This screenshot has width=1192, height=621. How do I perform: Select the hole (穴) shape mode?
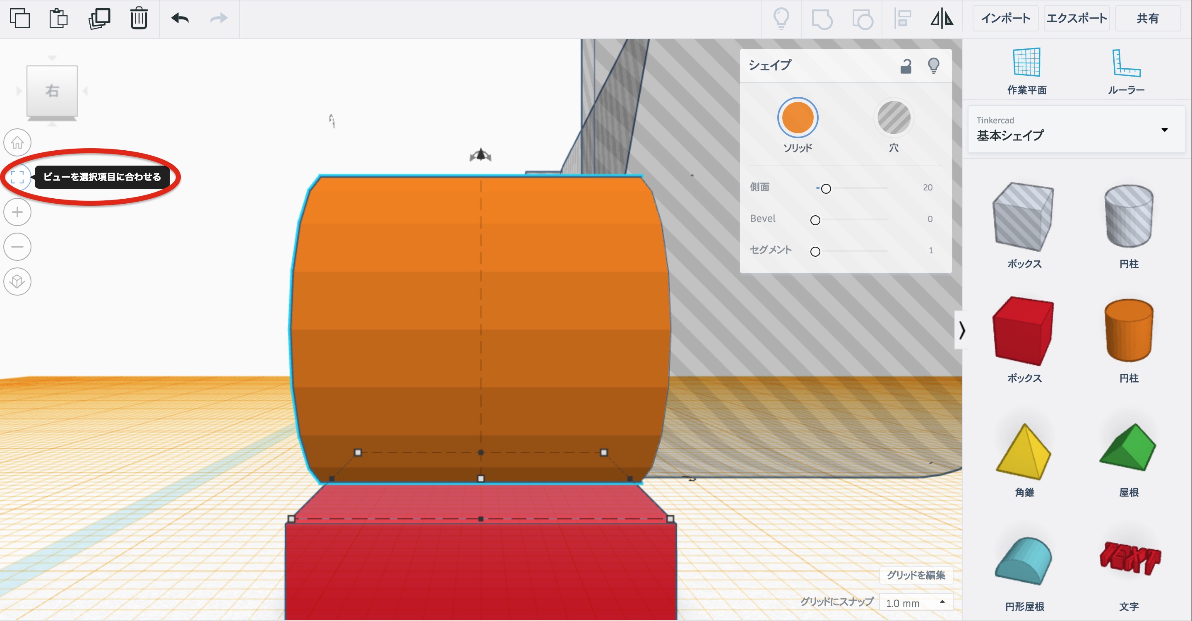894,118
